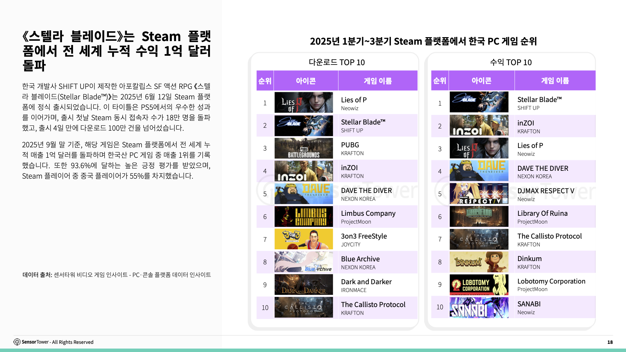Select the Limbus Company icon
The height and width of the screenshot is (352, 626).
point(304,216)
